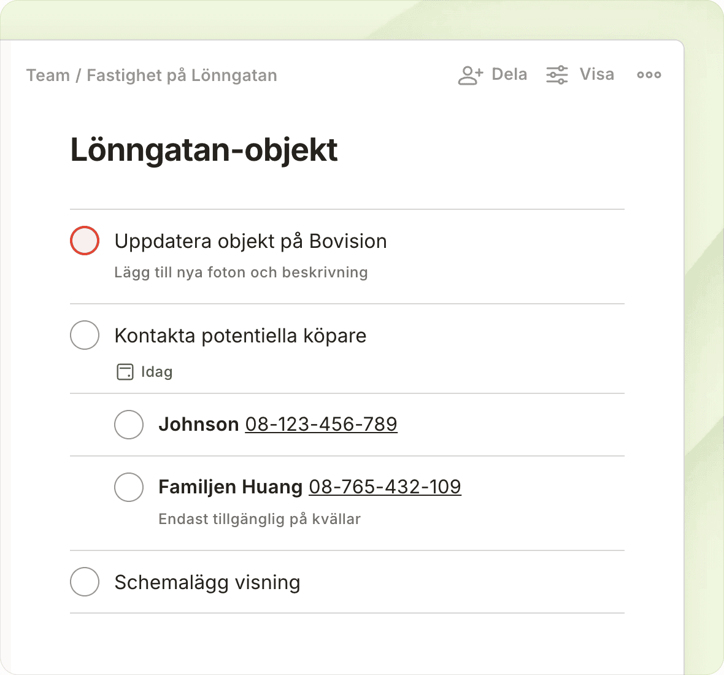Click the view sliders icon
This screenshot has width=724, height=675.
(x=557, y=75)
